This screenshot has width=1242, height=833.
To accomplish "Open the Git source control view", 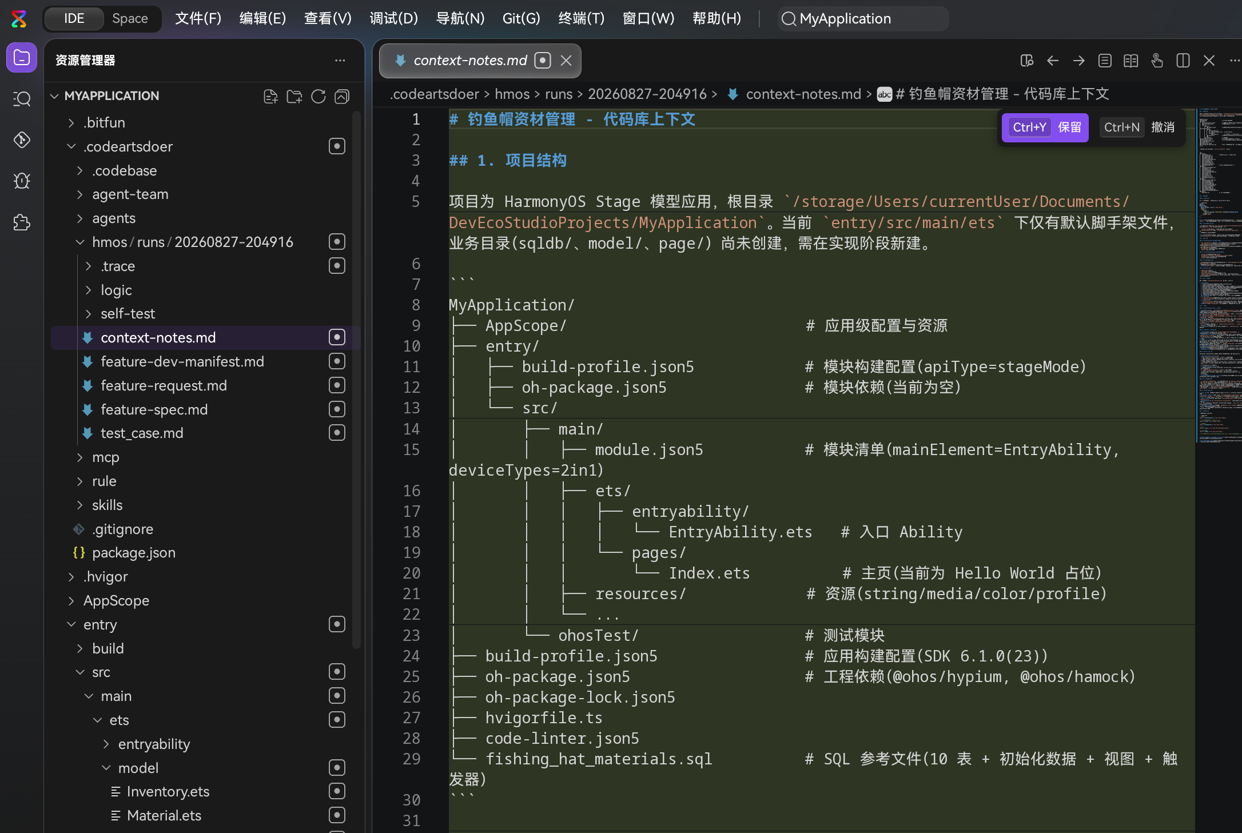I will click(x=22, y=140).
